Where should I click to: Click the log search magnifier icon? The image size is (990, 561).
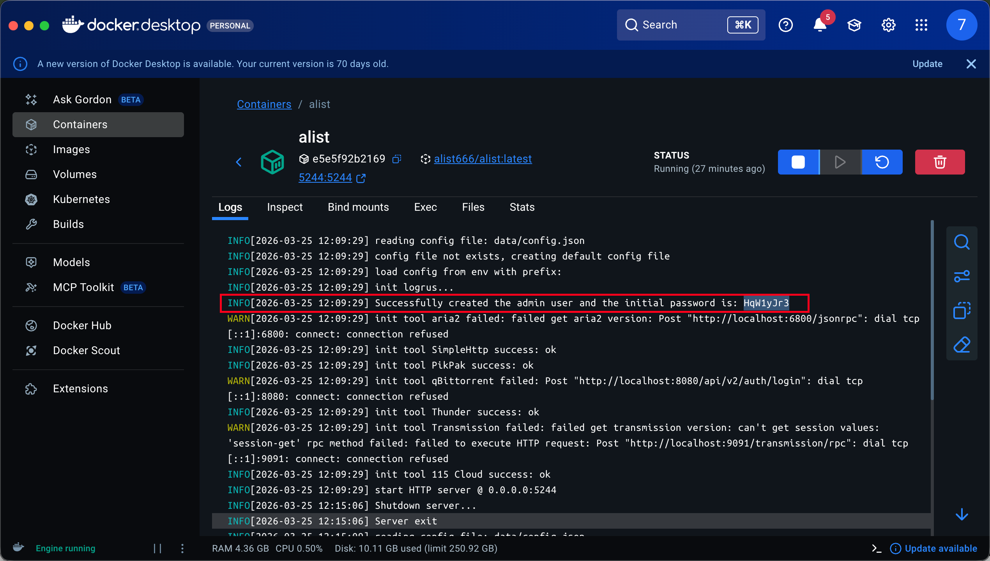point(962,242)
